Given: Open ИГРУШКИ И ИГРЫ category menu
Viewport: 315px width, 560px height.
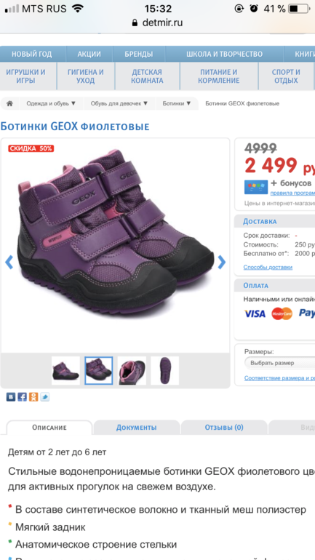Looking at the screenshot, I should tap(25, 76).
